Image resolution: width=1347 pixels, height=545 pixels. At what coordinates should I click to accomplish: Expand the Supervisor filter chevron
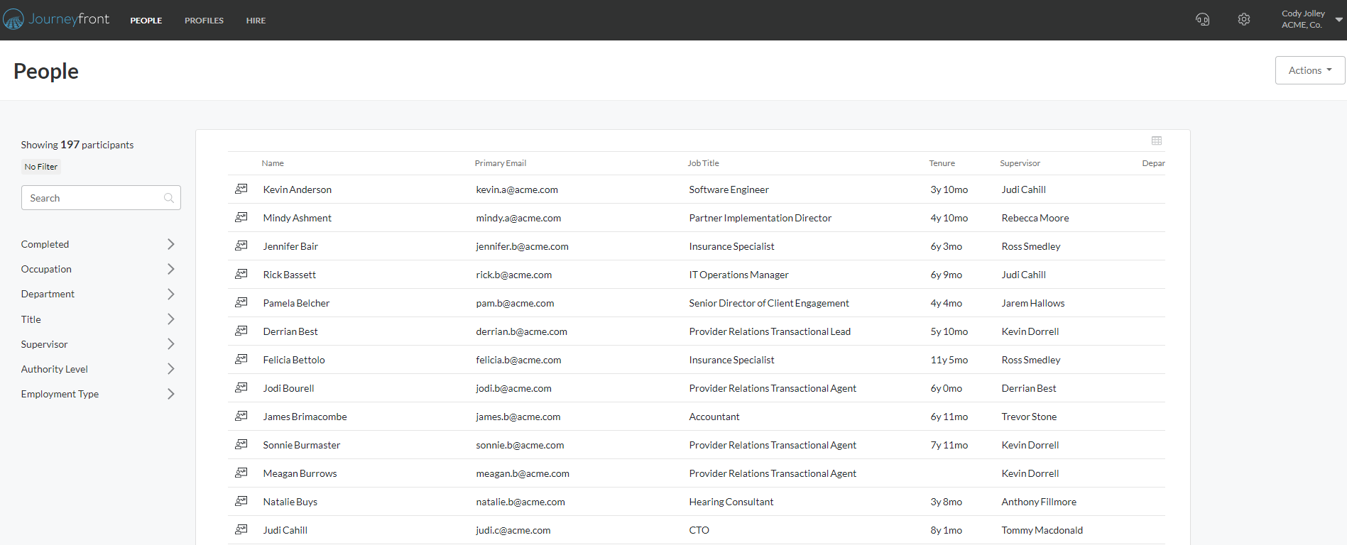coord(170,344)
